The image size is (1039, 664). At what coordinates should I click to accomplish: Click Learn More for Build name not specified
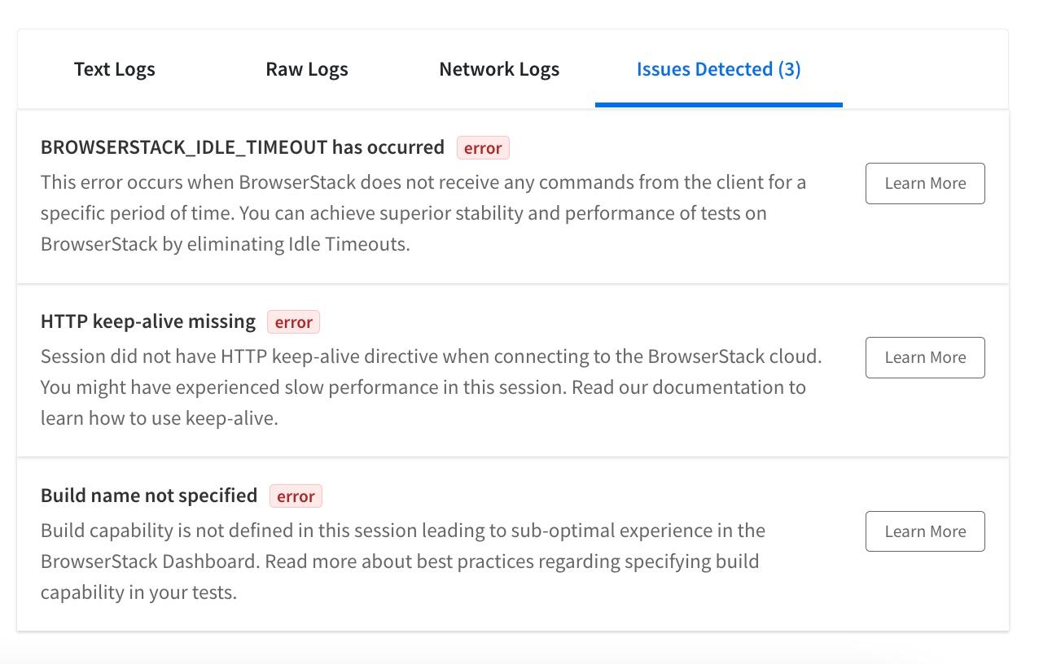[x=924, y=531]
